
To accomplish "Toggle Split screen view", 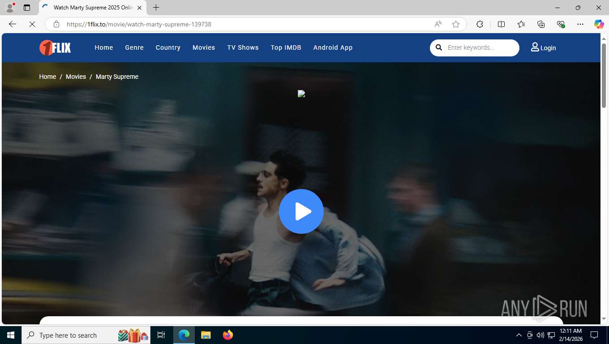I will 501,24.
